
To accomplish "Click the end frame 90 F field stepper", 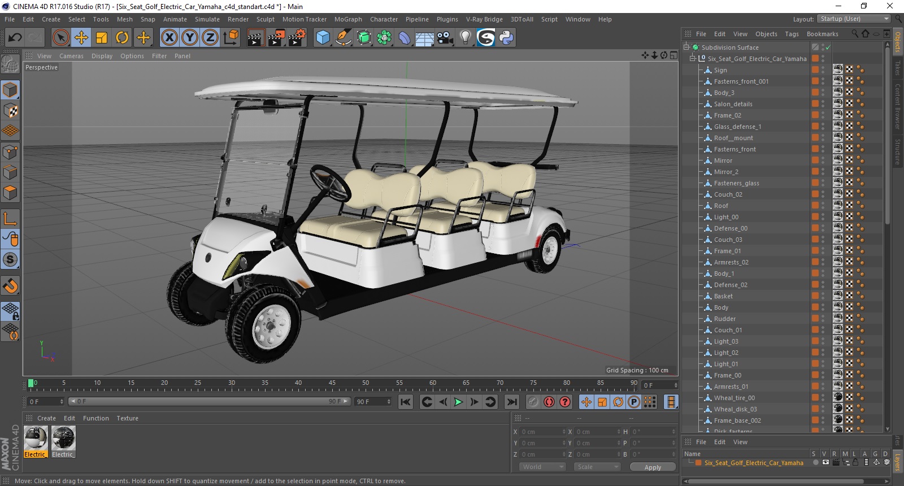I will (389, 402).
